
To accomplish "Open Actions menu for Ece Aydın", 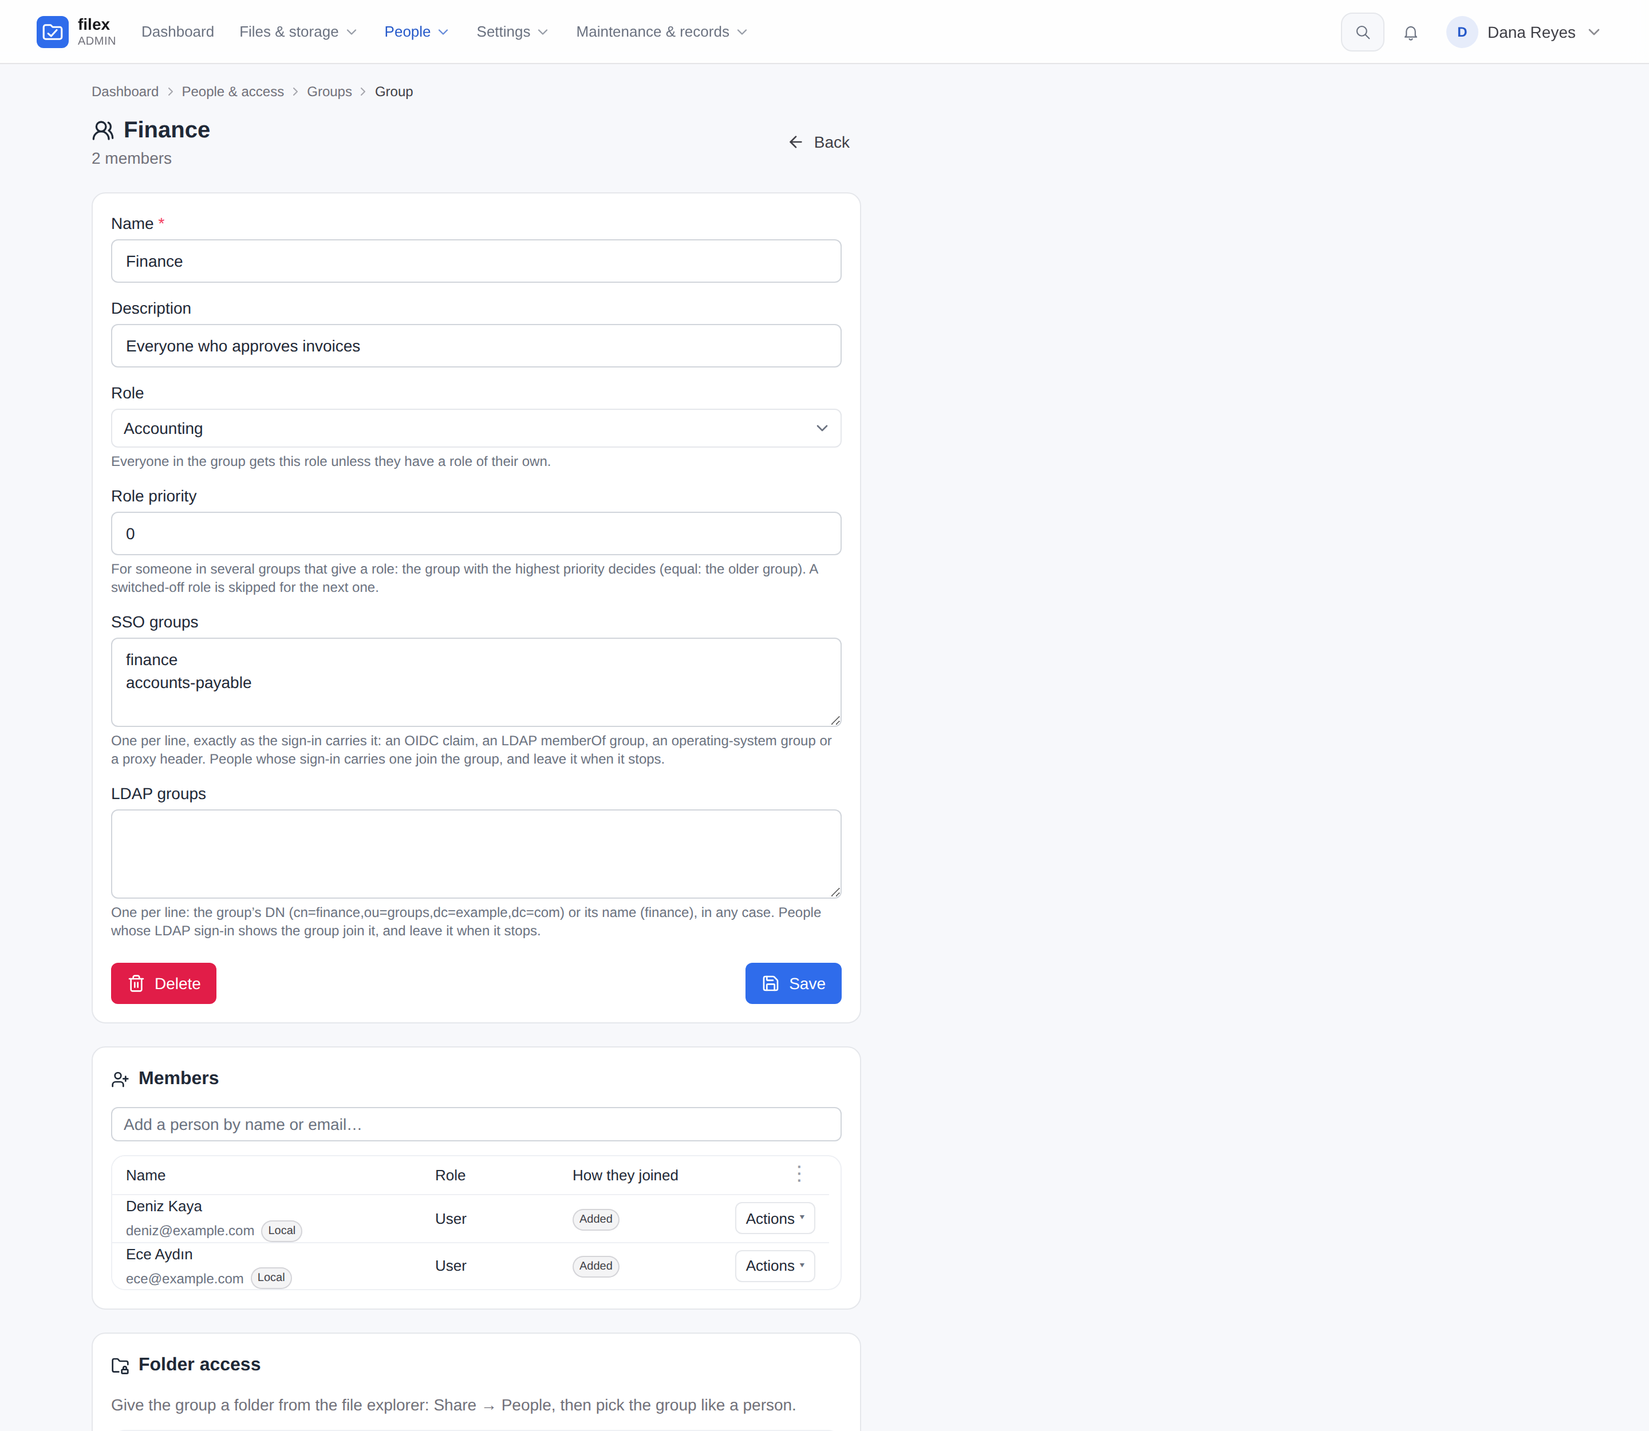I will point(775,1266).
